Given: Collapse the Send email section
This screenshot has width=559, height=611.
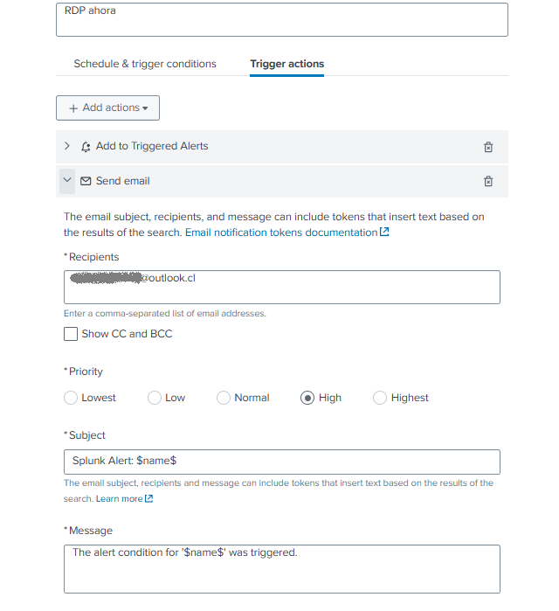Looking at the screenshot, I should tap(67, 180).
